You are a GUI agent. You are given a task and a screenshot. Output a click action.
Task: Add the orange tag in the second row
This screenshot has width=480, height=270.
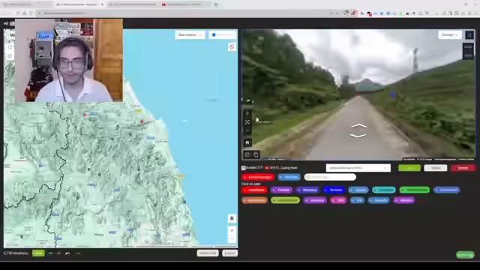254,200
